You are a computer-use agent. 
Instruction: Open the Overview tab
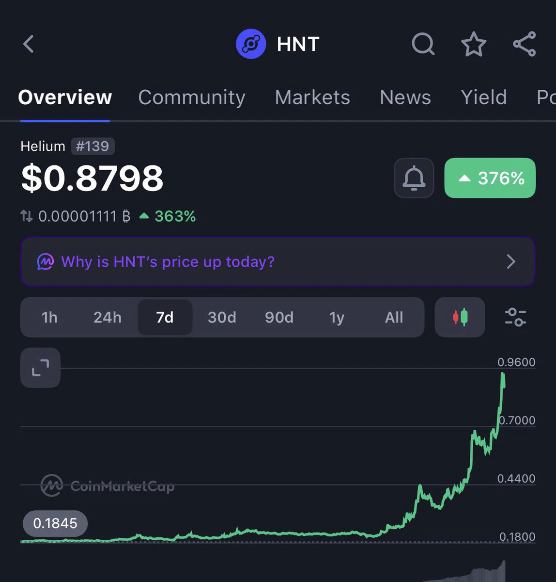point(65,97)
